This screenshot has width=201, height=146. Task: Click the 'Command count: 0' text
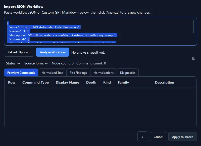coord(91,63)
